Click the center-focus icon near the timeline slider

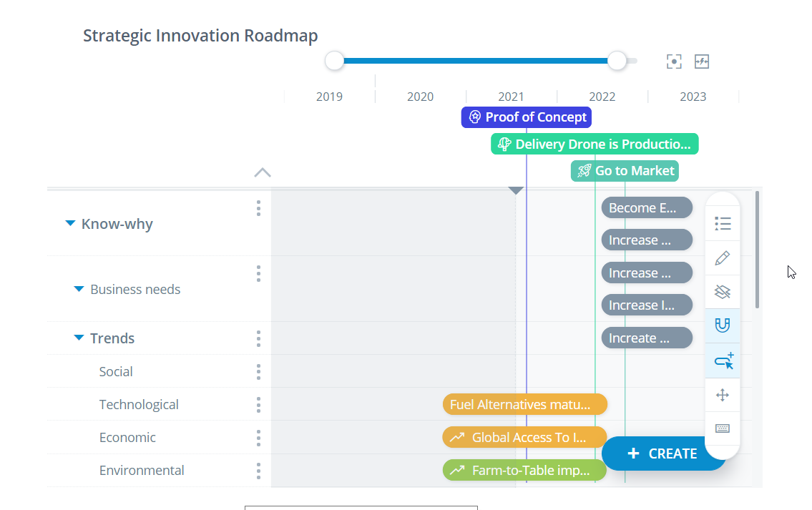coord(673,61)
